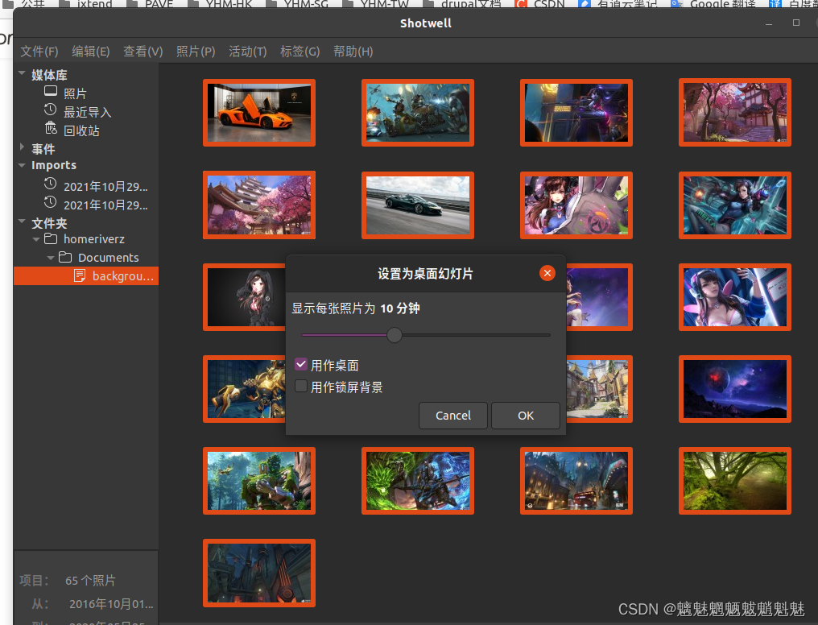The height and width of the screenshot is (625, 818).
Task: Select 最近导入 in the sidebar
Action: point(87,112)
